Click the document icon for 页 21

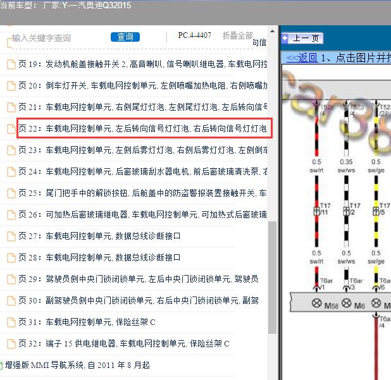point(11,107)
